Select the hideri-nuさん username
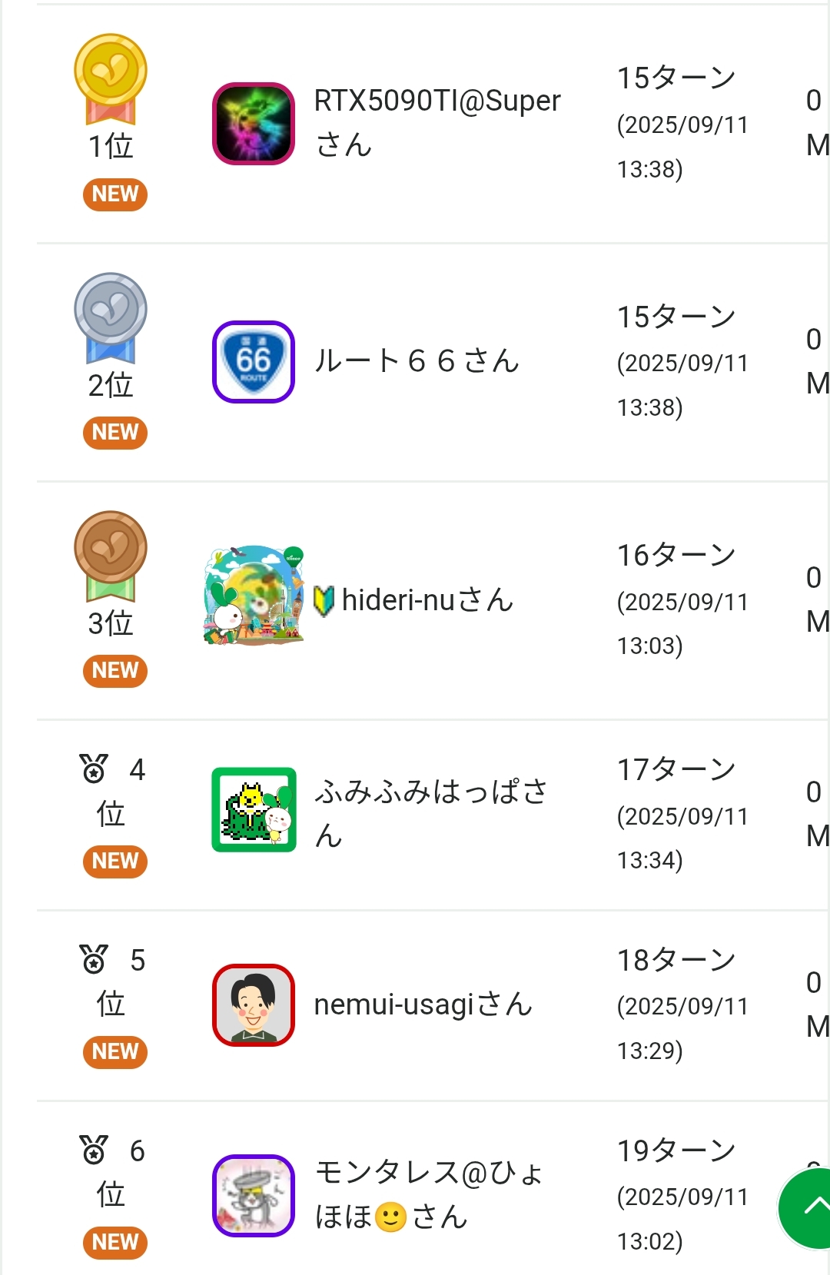The height and width of the screenshot is (1275, 830). (427, 600)
